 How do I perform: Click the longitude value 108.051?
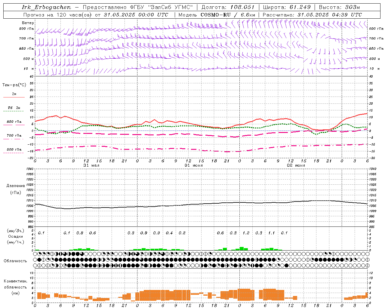click(x=242, y=7)
